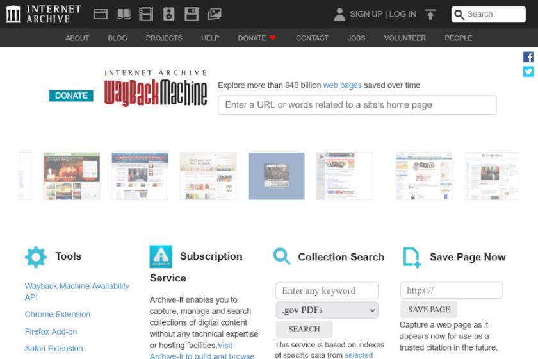Click the Archive-It subscription service icon
Viewport: 538px width, 359px height.
pos(161,256)
